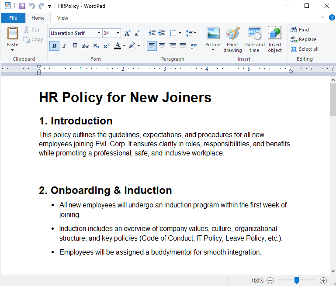Viewport: 336px width, 286px height.
Task: Open Customize Quick Access Toolbar arrow
Action: click(x=49, y=7)
